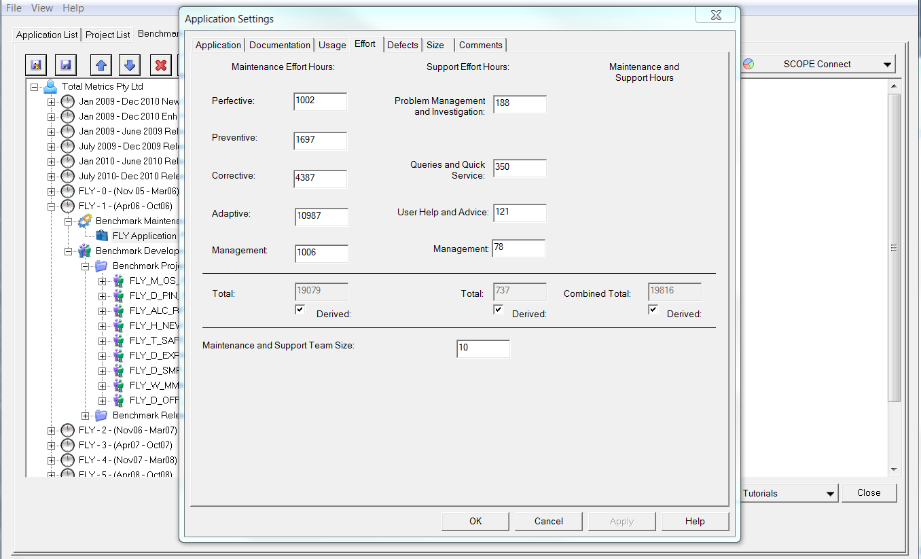Disable Derived for Combined Total
The image size is (921, 559).
pyautogui.click(x=653, y=309)
